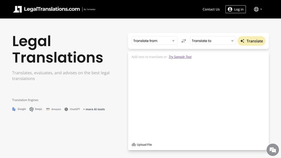Expand the Translate from dropdown
The height and width of the screenshot is (158, 281).
pos(154,41)
